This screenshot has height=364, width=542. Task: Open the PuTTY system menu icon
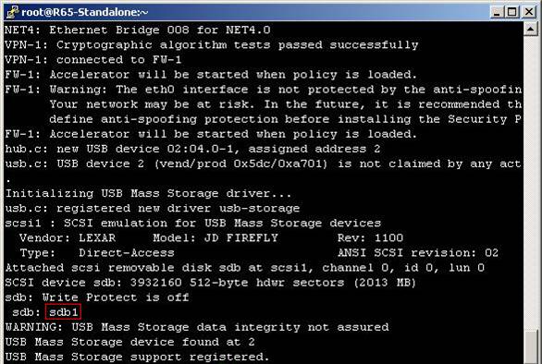point(12,12)
